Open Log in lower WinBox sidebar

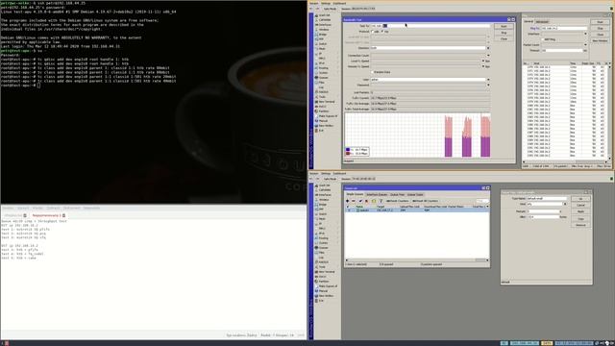point(321,258)
